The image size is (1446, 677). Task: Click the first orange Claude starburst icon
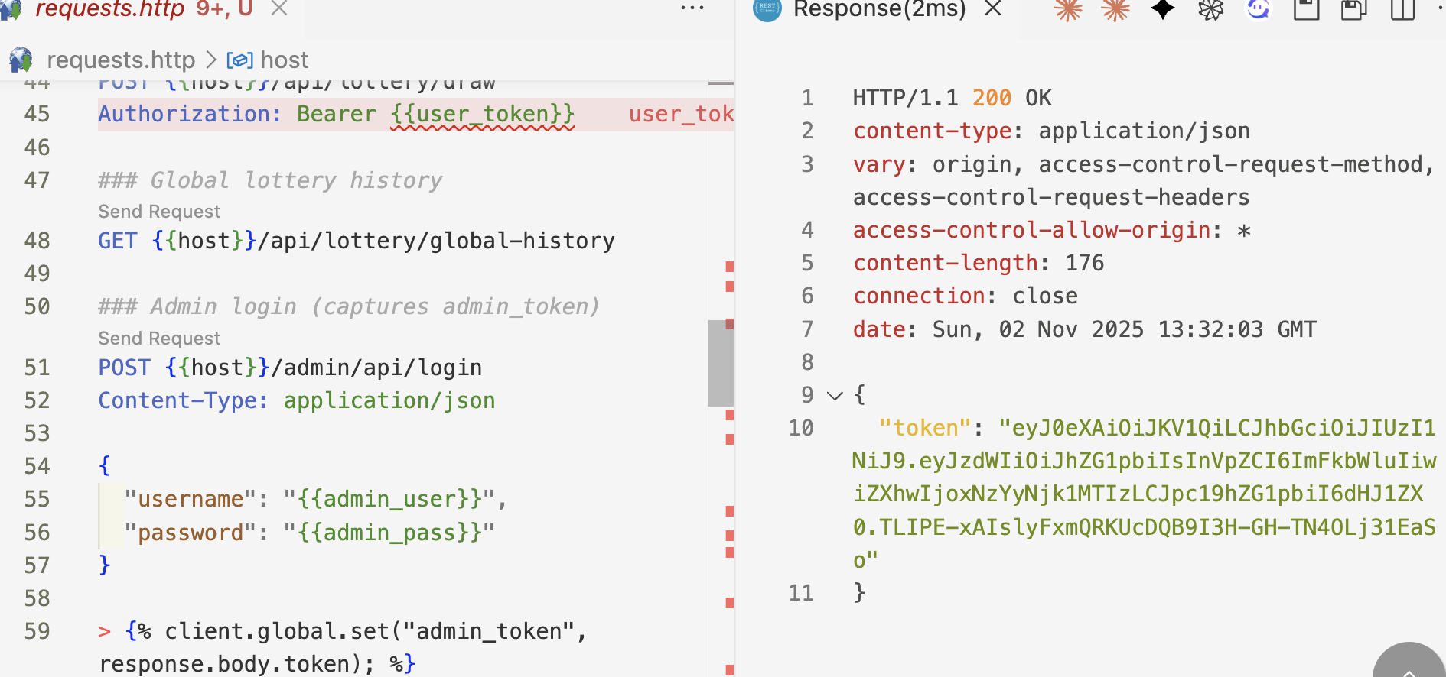pos(1068,9)
